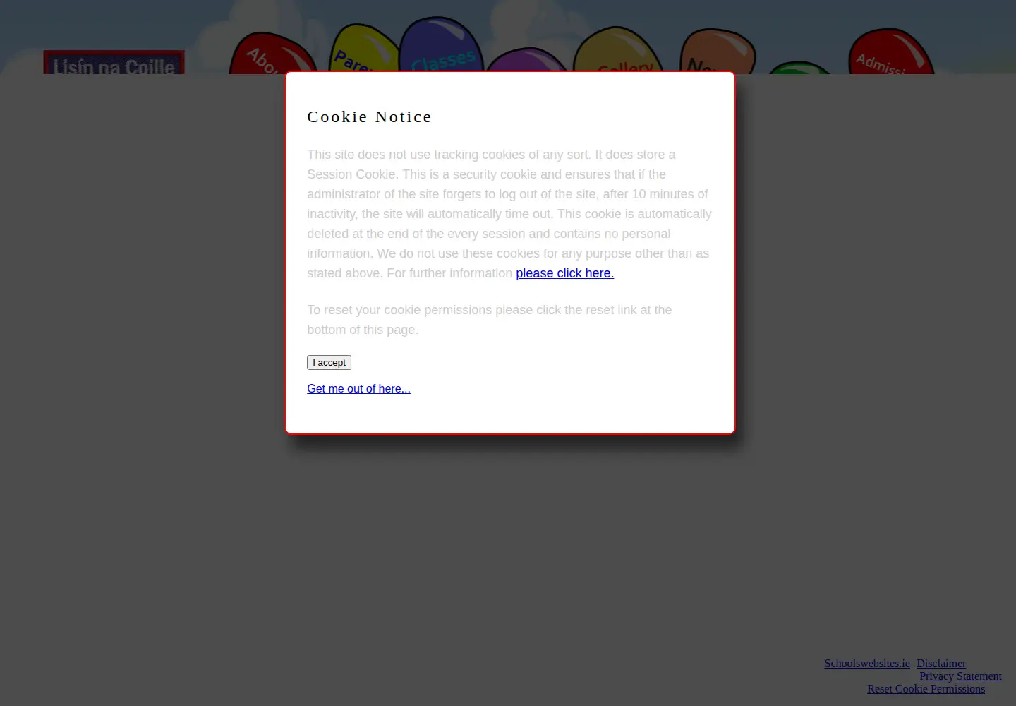Image resolution: width=1016 pixels, height=706 pixels.
Task: Click the Lisín na Coille school logo
Action: pyautogui.click(x=114, y=63)
